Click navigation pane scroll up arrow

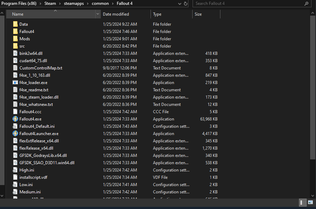(2, 13)
